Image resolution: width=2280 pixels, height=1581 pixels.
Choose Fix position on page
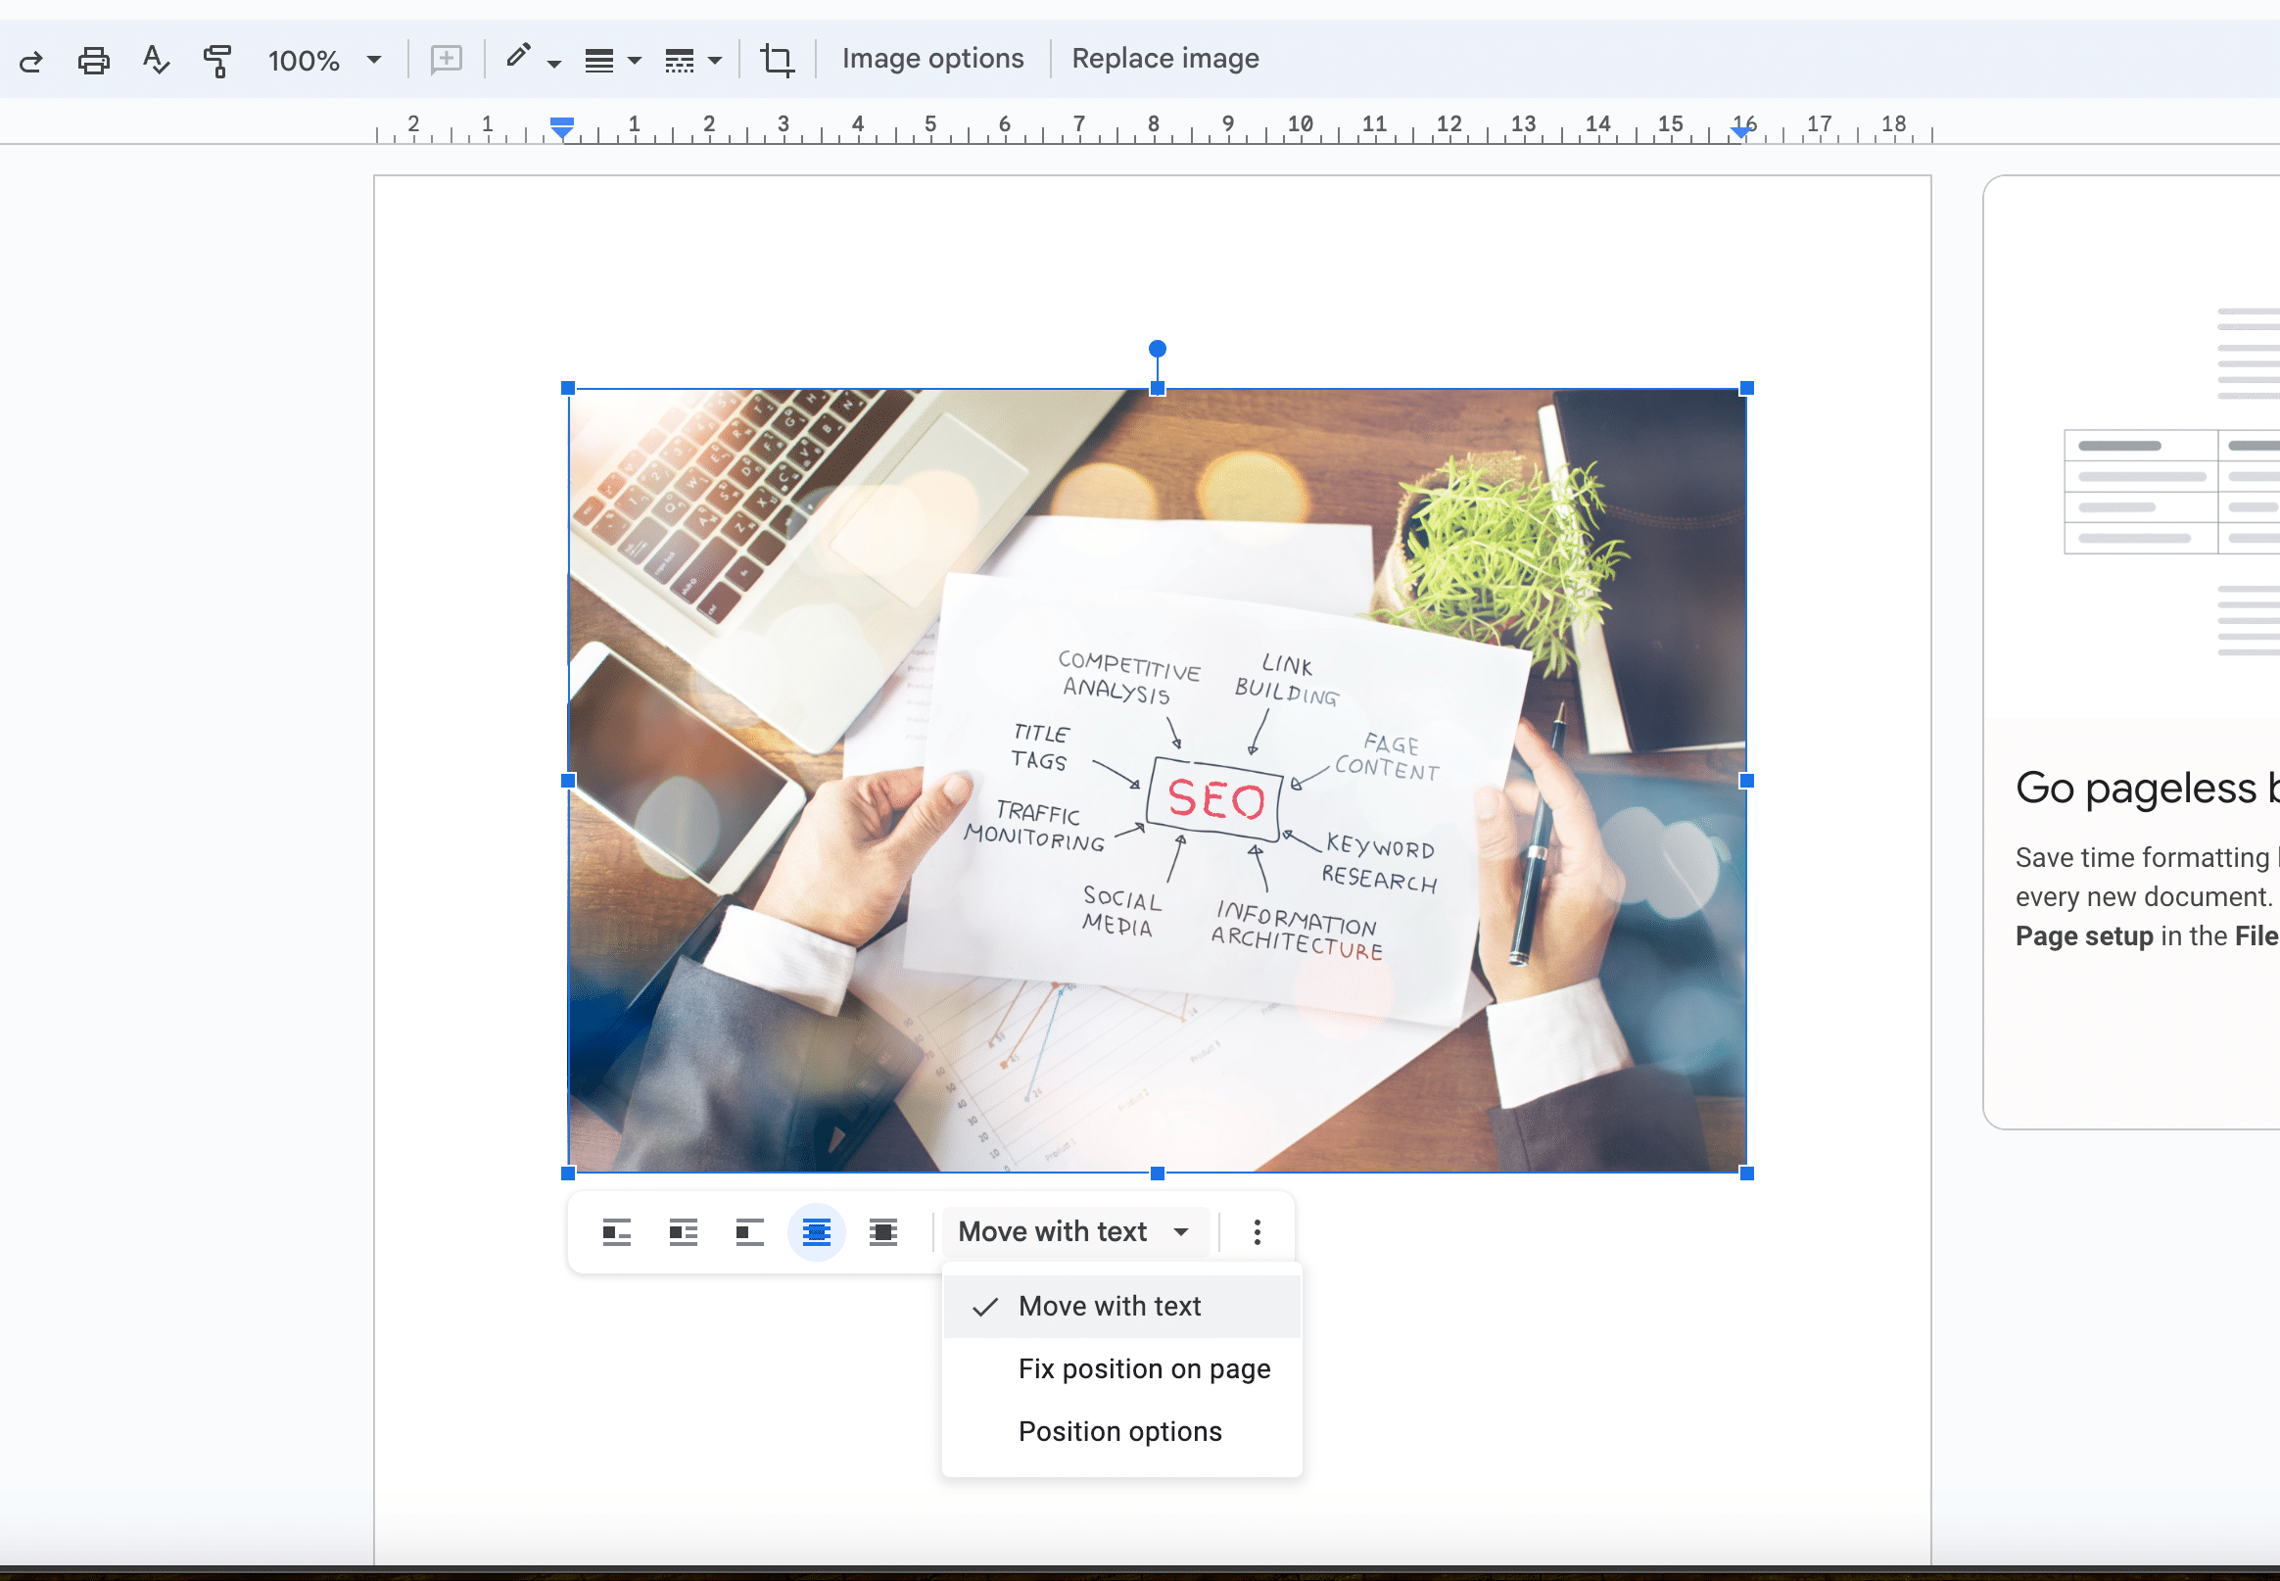[1143, 1368]
